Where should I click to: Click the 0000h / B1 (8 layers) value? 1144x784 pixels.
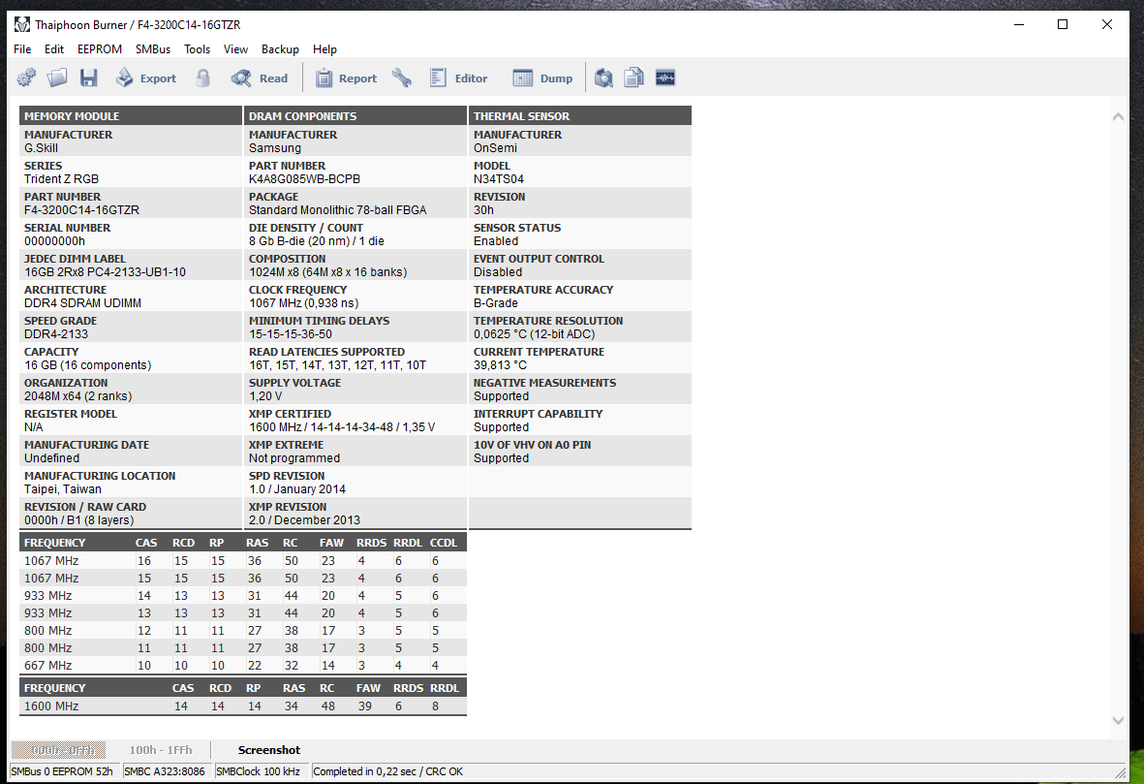click(x=78, y=520)
